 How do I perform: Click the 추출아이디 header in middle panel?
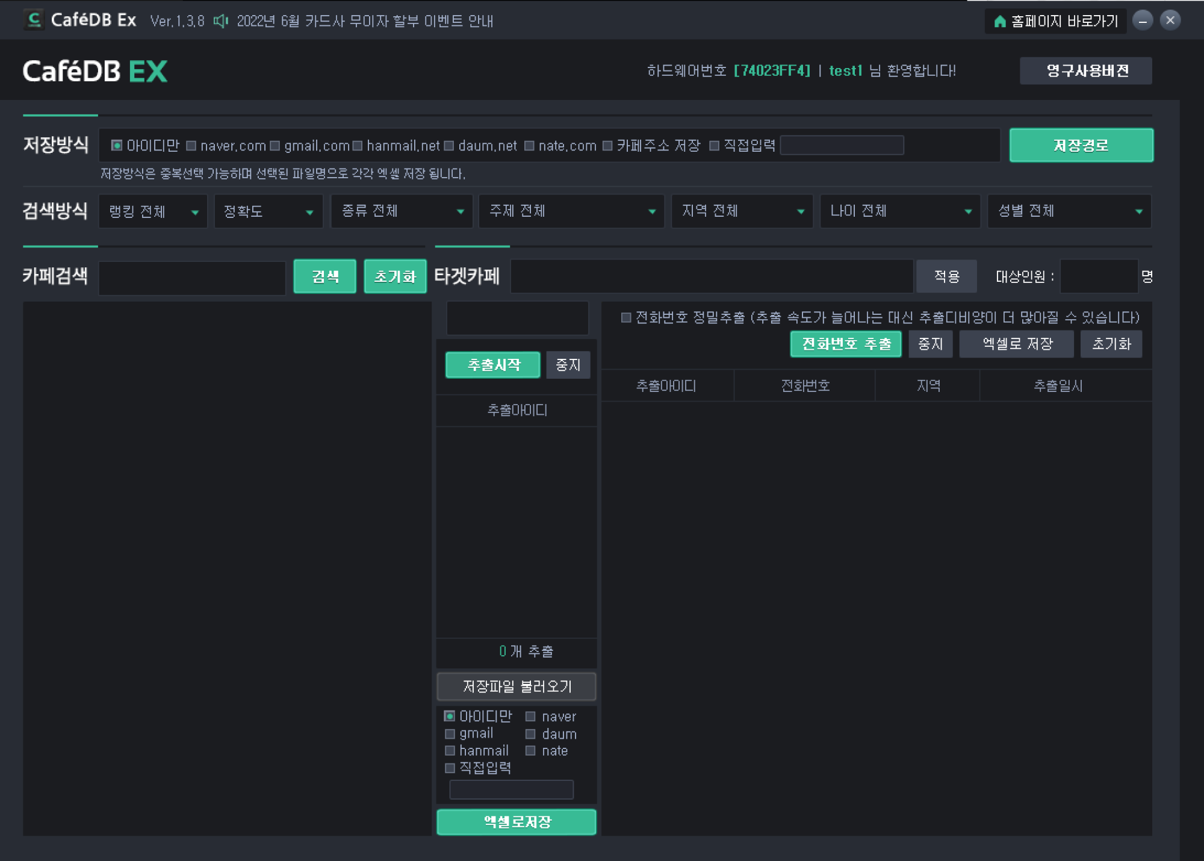(x=517, y=411)
